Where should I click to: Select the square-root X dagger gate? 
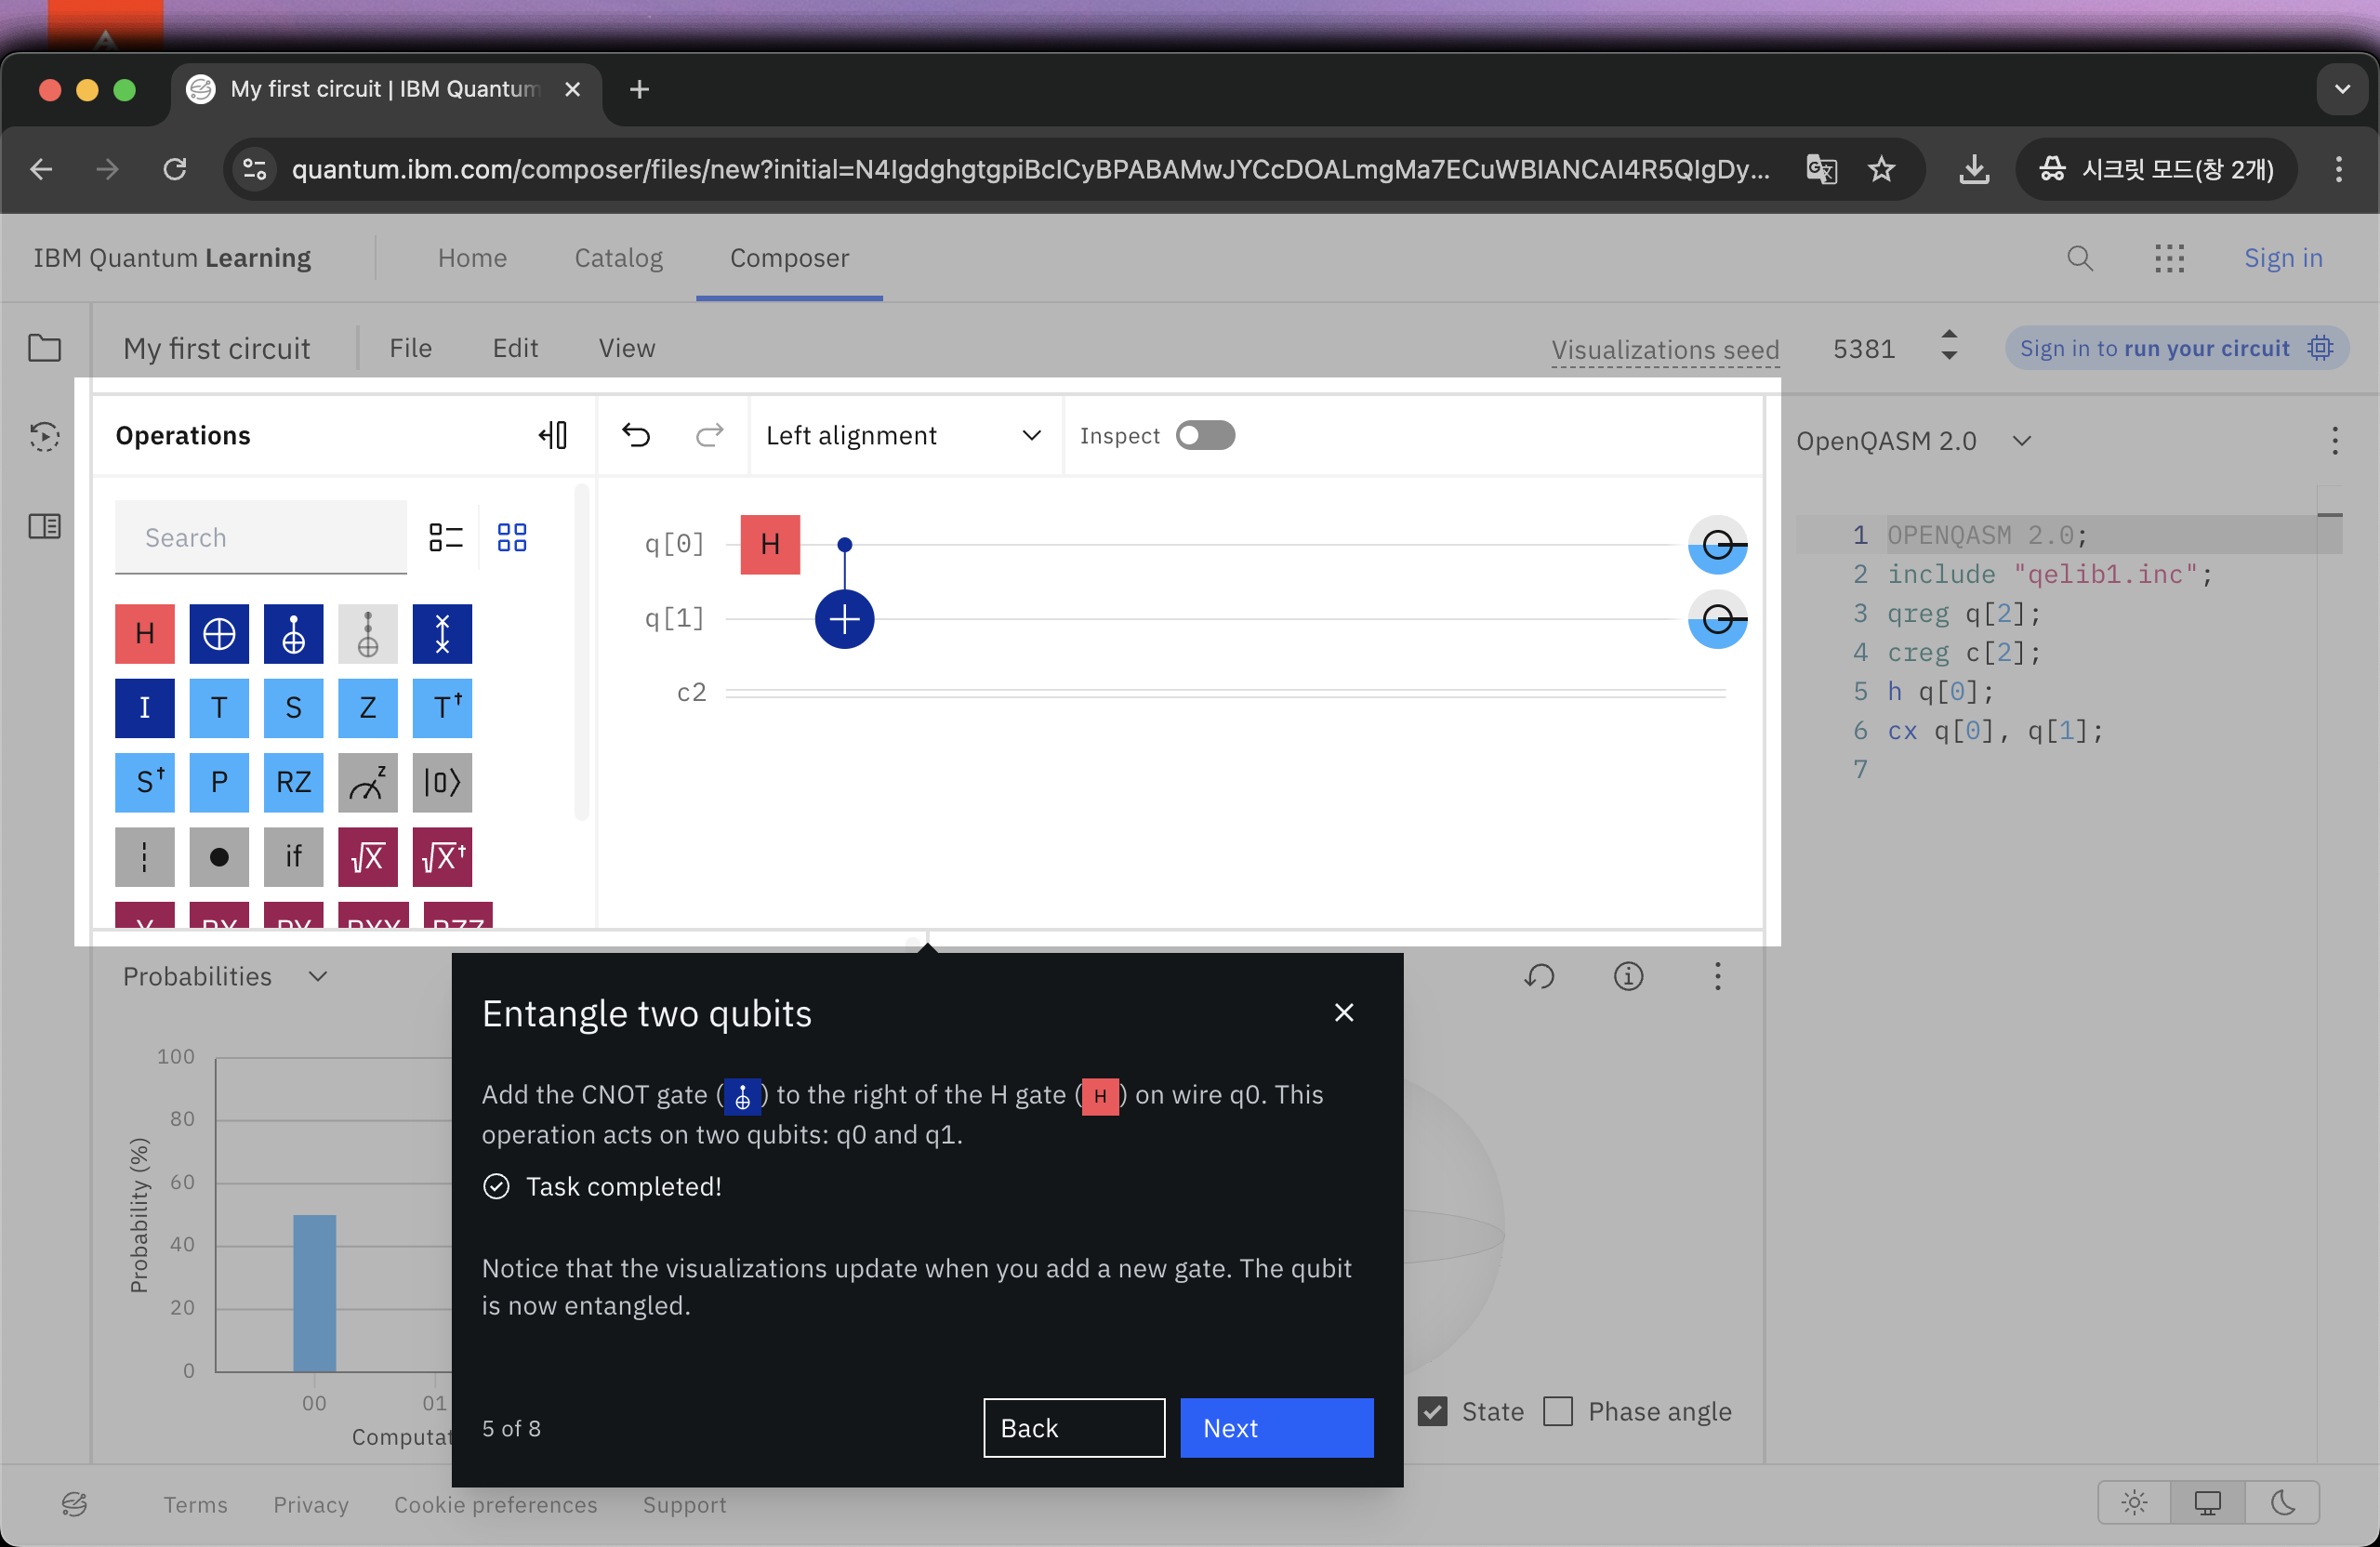click(x=442, y=857)
